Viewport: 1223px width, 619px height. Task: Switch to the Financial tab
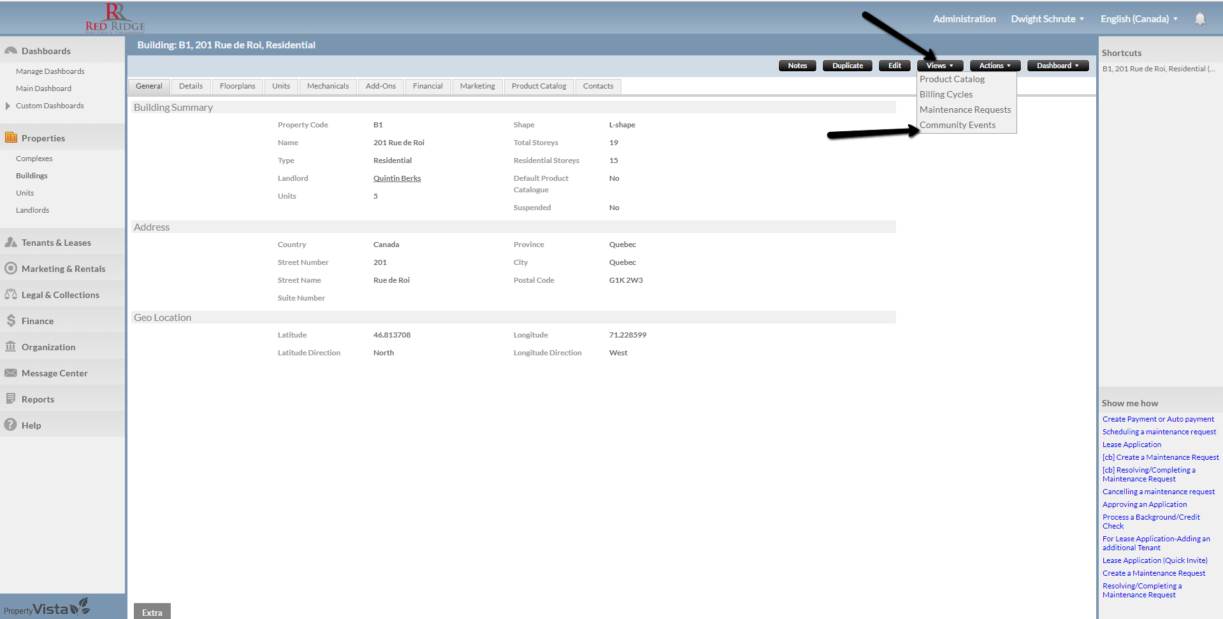coord(427,86)
